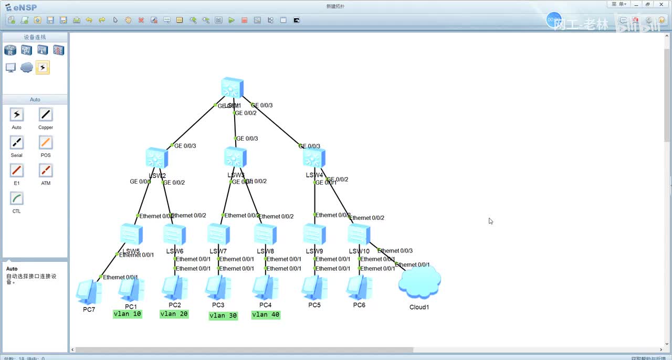Choose the ATM cable type
This screenshot has height=360, width=672.
(46, 171)
